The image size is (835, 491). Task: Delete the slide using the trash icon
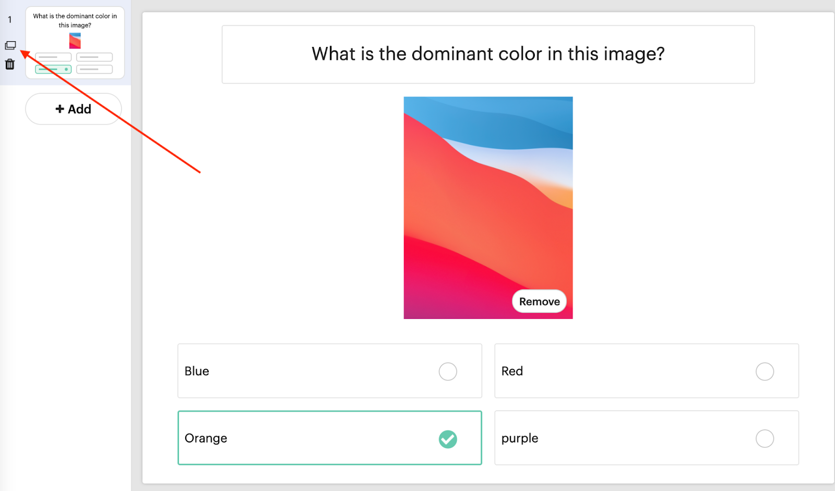pos(10,64)
